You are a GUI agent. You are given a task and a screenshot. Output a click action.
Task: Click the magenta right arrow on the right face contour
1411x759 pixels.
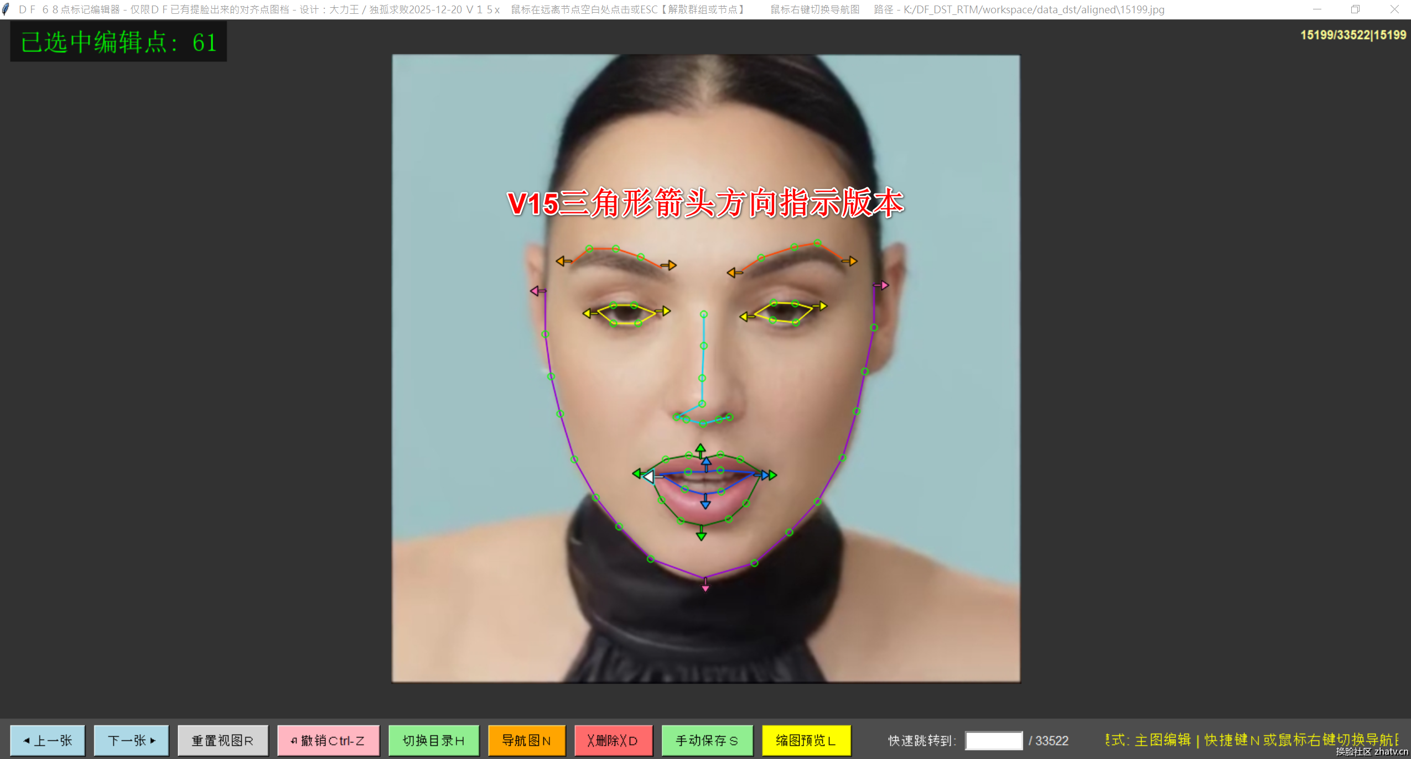(x=883, y=285)
